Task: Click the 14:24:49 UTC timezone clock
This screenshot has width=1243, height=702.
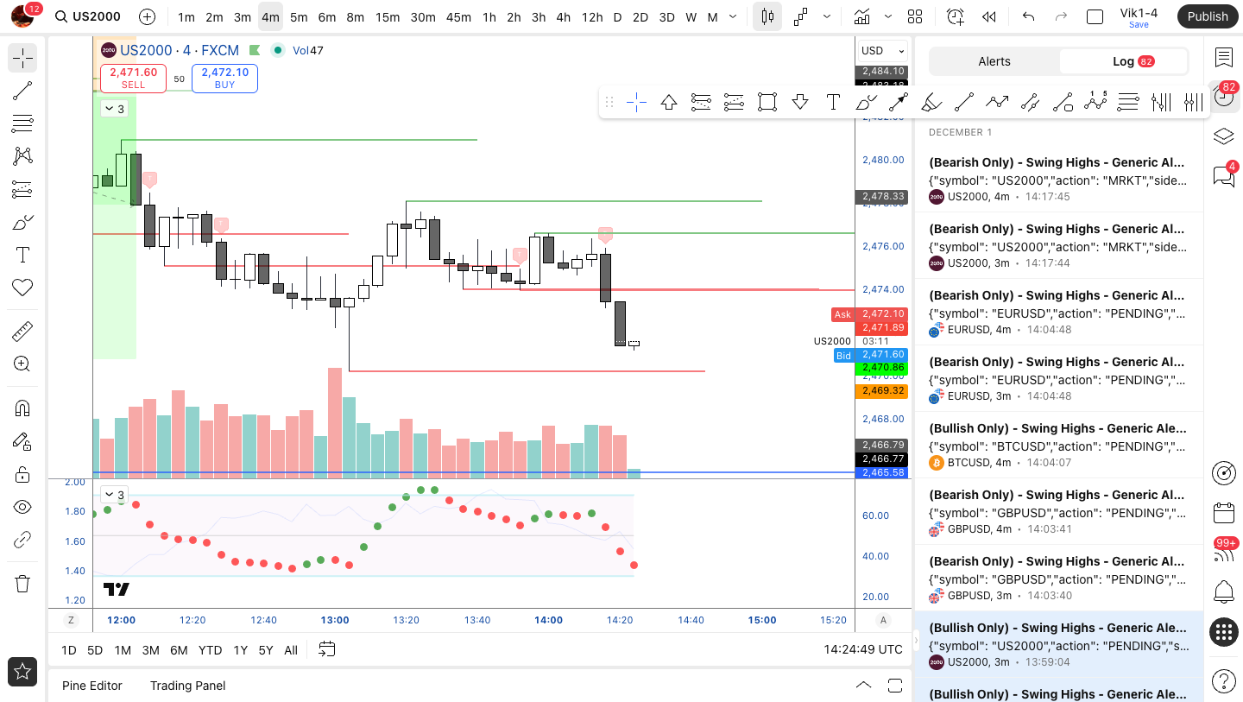Action: [x=863, y=649]
